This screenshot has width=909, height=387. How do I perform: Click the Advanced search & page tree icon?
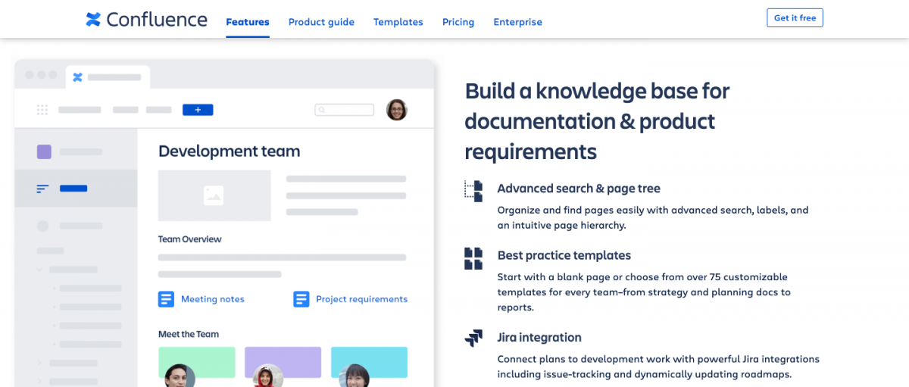click(473, 191)
